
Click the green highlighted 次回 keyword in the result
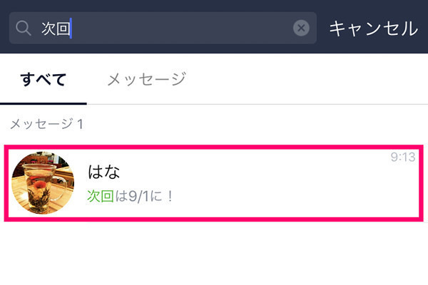click(101, 196)
